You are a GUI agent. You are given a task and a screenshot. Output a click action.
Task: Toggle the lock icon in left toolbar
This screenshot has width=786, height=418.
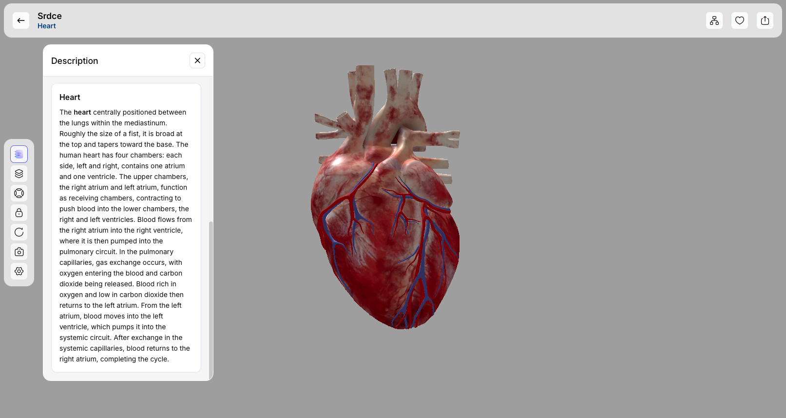19,213
